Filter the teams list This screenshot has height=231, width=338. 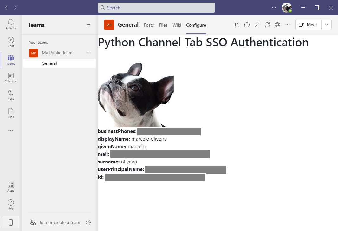[x=88, y=25]
